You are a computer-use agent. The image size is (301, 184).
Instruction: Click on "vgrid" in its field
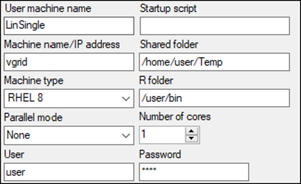[x=15, y=62]
